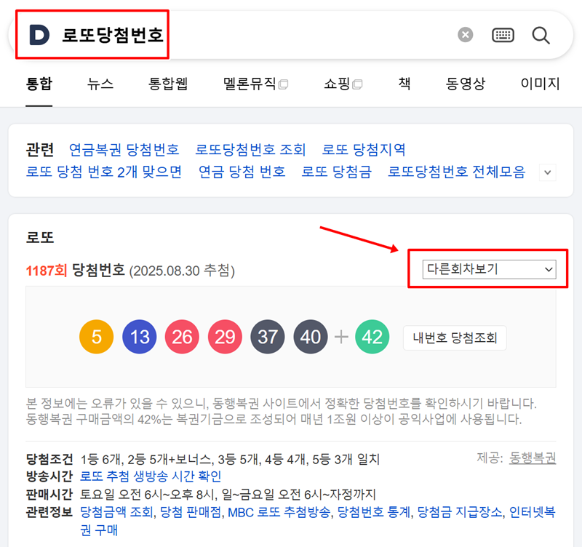
Task: Click the red ball number 29
Action: coord(225,337)
